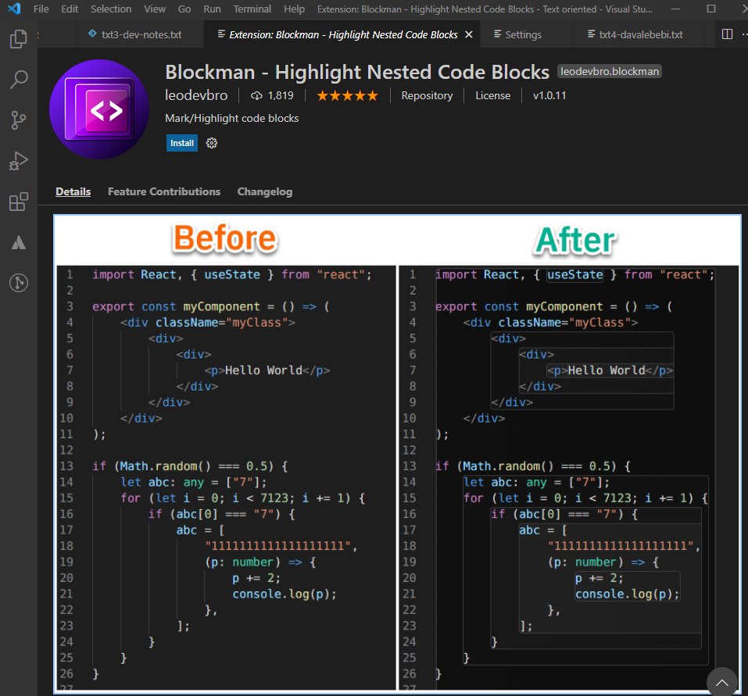748x696 pixels.
Task: Open the Feature Contributions tab
Action: (164, 191)
